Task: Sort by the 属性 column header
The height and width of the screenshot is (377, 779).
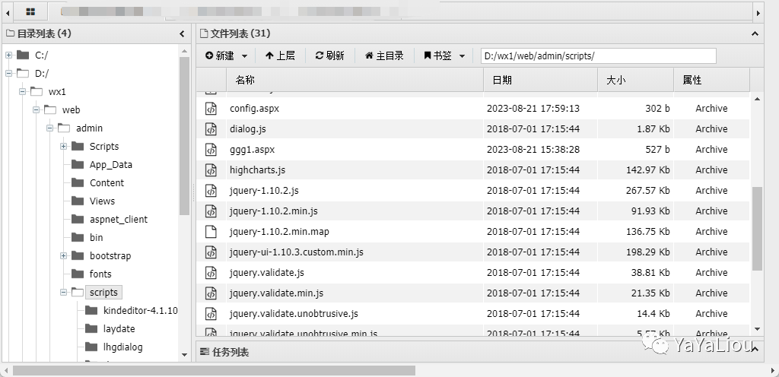Action: coord(711,80)
